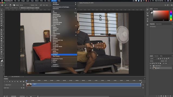Toggle Tools in the Window menu

[x=64, y=62]
